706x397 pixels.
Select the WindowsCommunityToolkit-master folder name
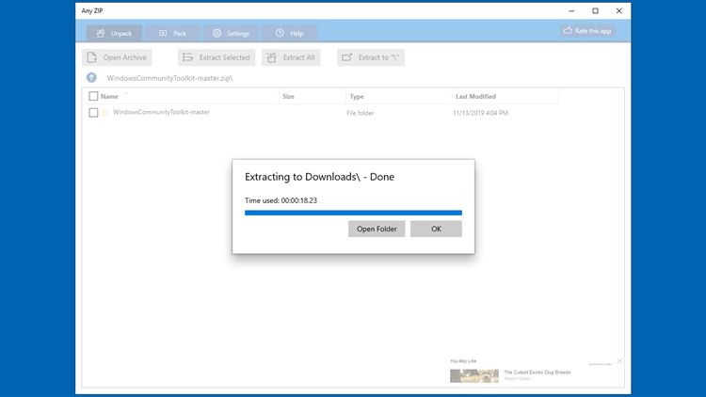[x=161, y=112]
